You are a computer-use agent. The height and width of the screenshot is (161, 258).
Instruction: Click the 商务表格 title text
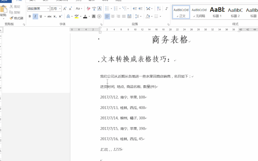point(170,40)
